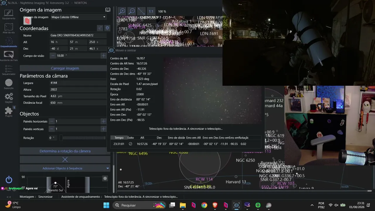375x211 pixels.
Task: Open the Sequenciador sidebar tab
Action: coord(9,70)
